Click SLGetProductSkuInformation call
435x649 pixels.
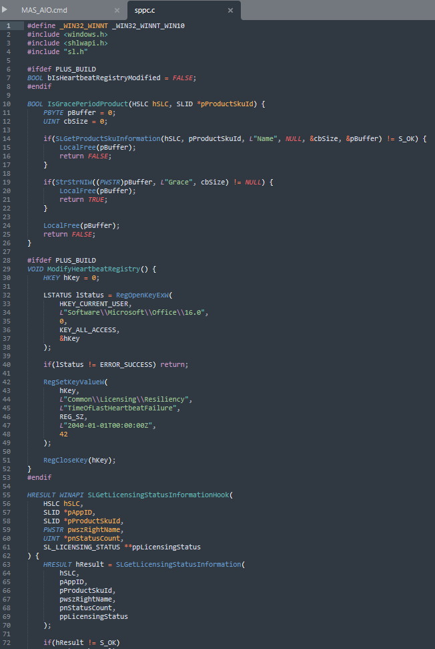pyautogui.click(x=108, y=138)
